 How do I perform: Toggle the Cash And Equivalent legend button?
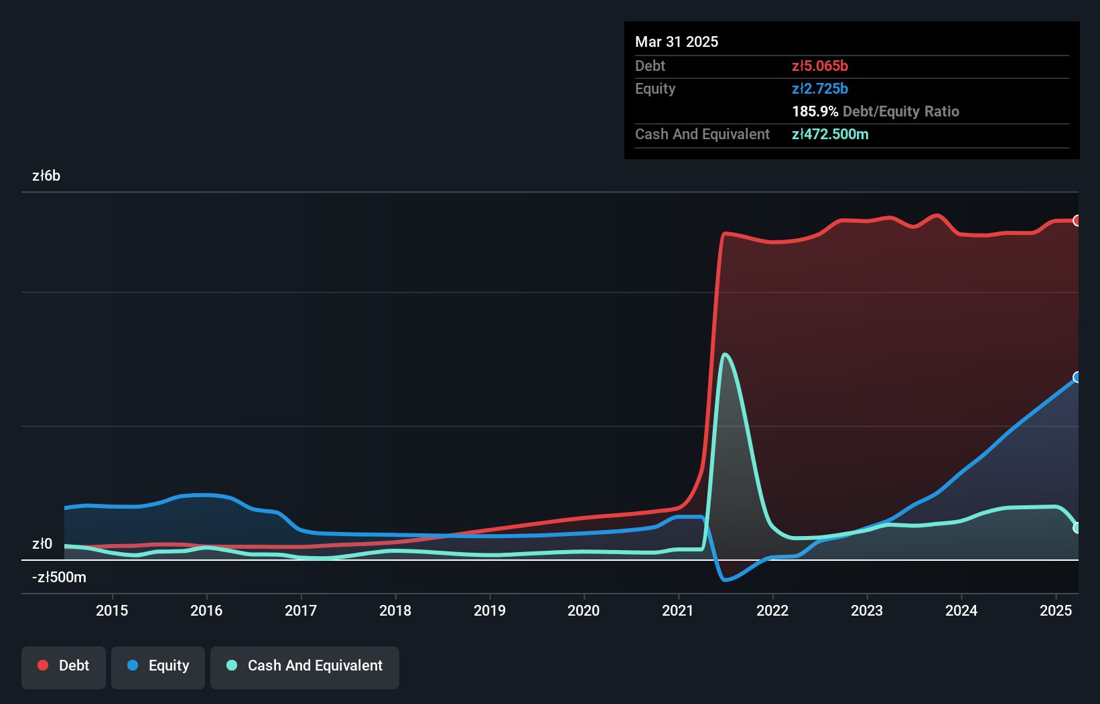click(305, 667)
